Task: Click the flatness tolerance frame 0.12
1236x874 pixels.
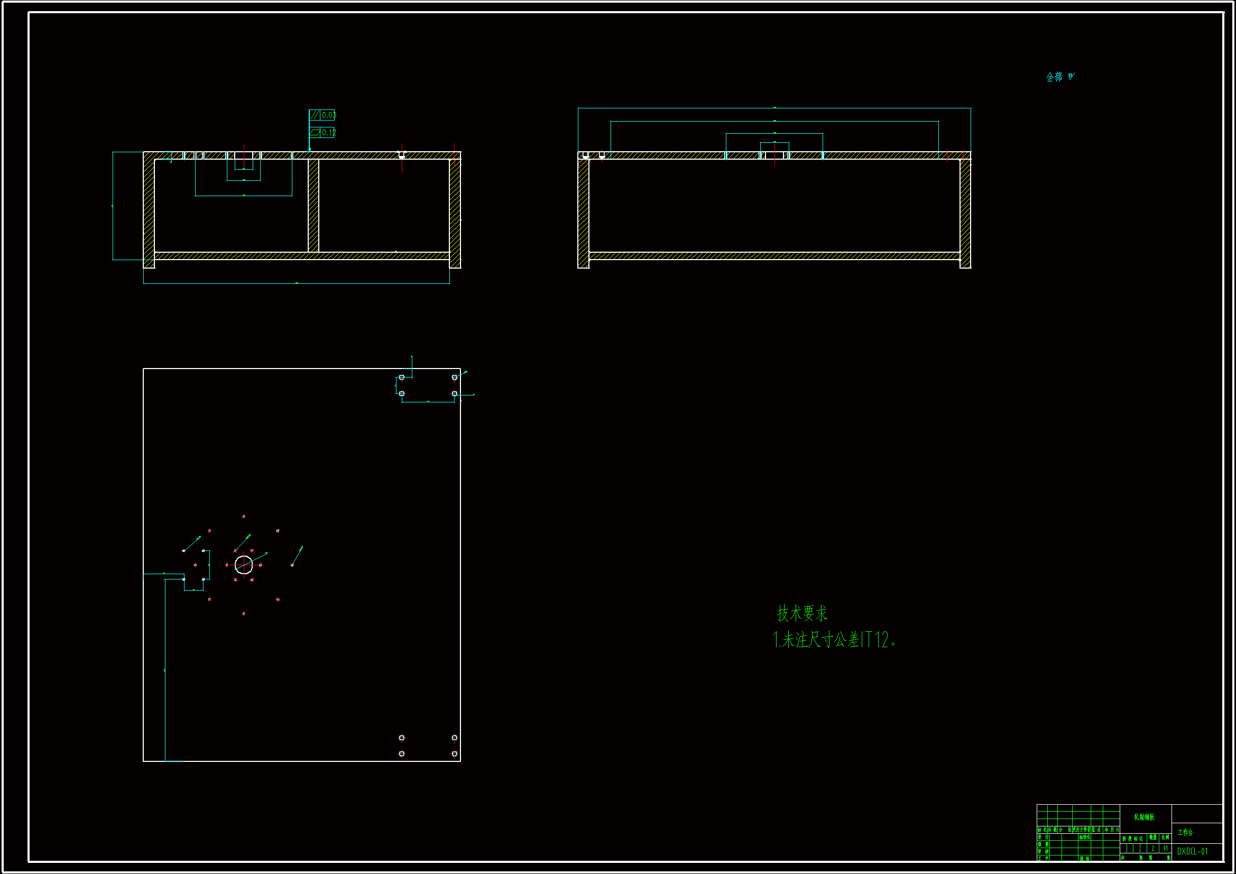Action: tap(322, 132)
